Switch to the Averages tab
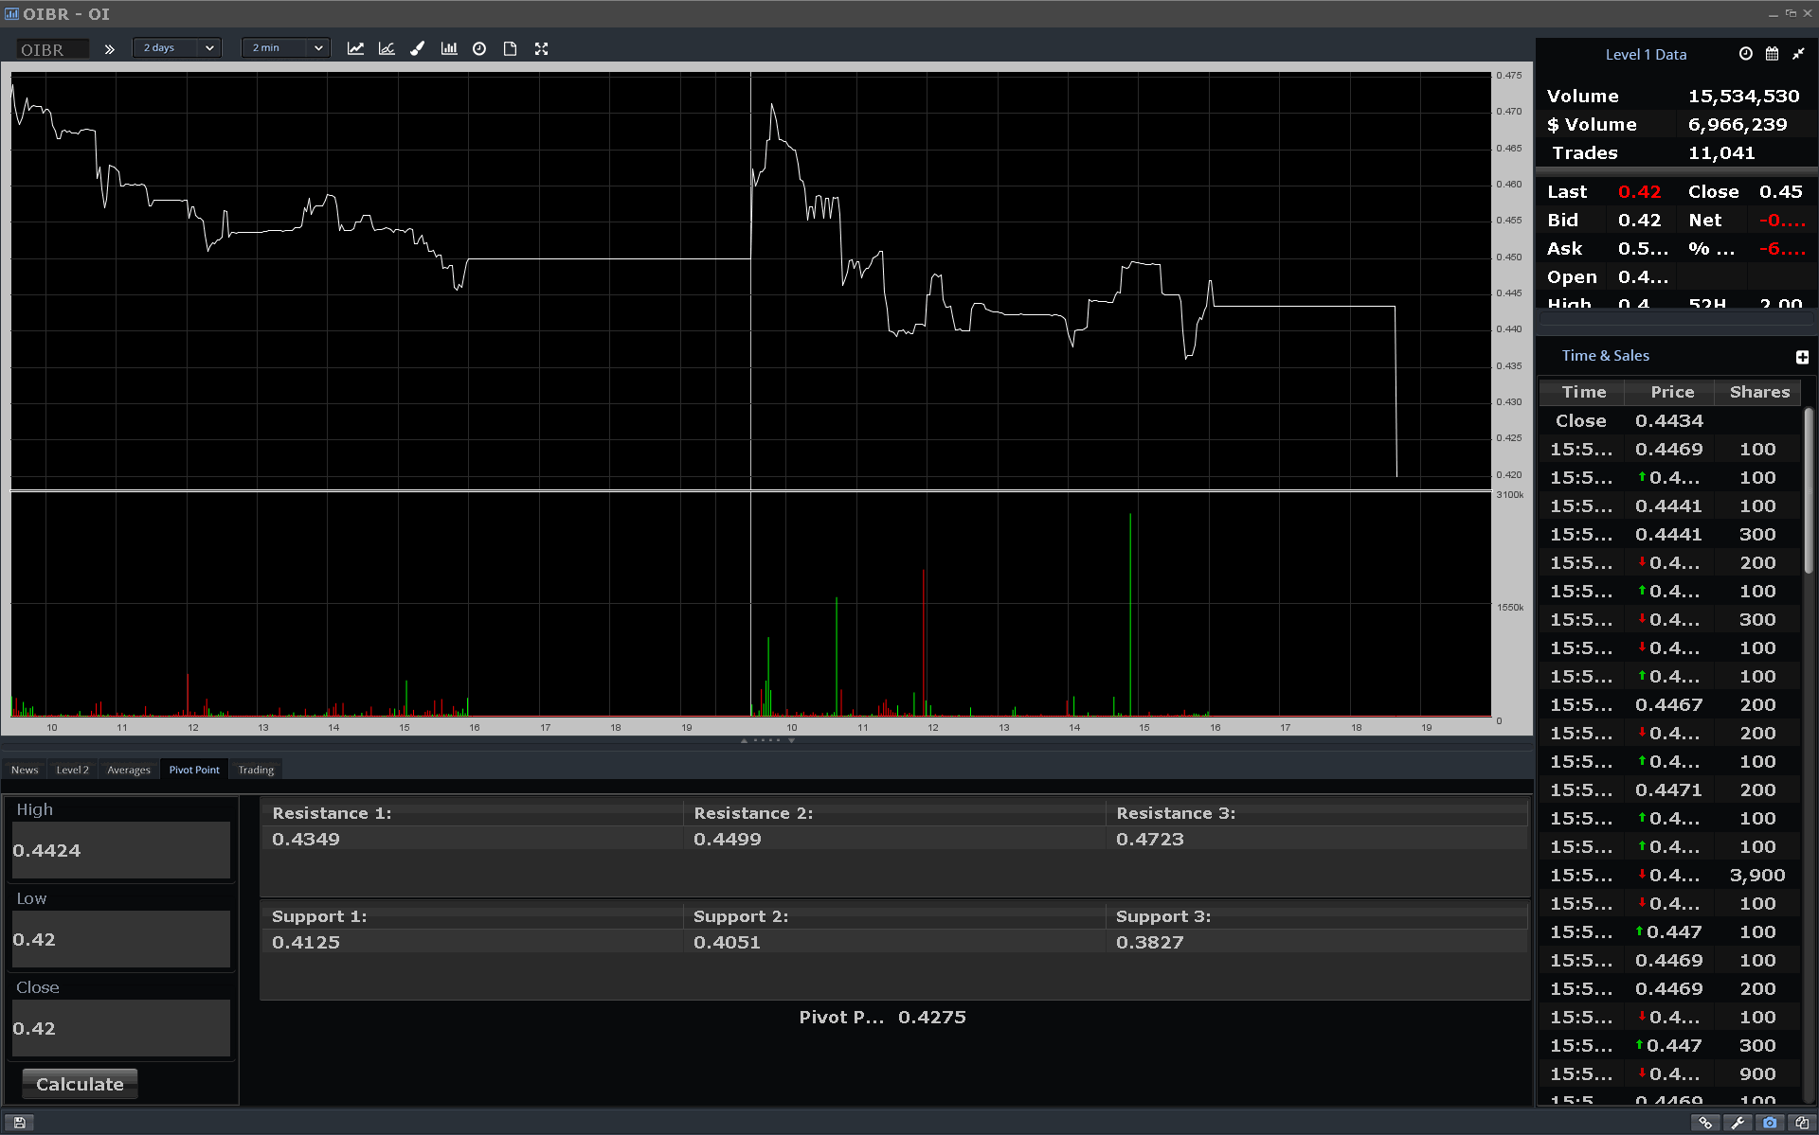 [x=129, y=770]
